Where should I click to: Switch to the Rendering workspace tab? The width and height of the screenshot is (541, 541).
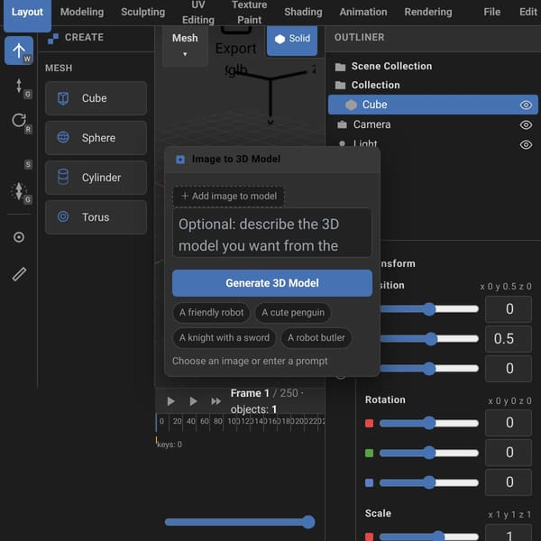click(x=427, y=12)
